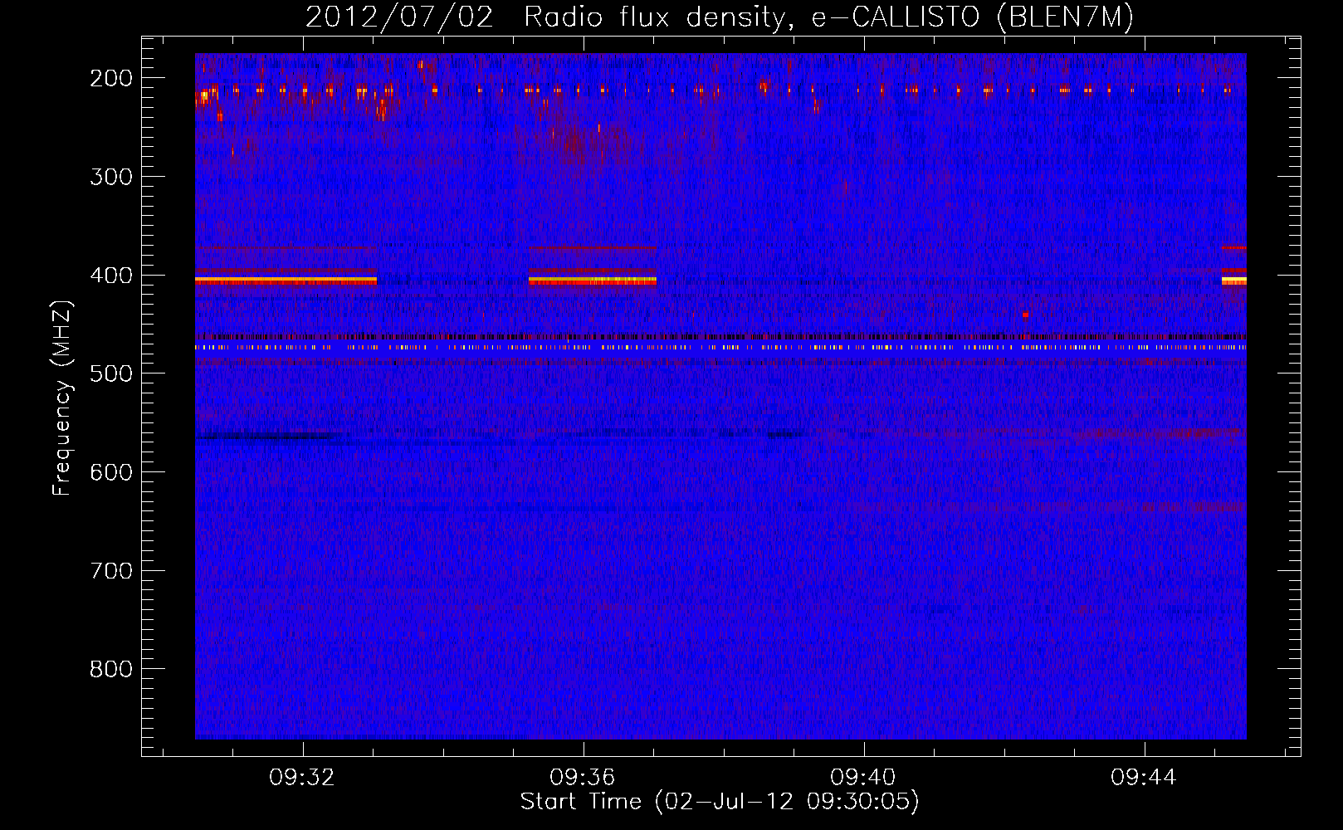Click the bright 400 MHz band at the right edge
Image resolution: width=1343 pixels, height=830 pixels.
1234,281
